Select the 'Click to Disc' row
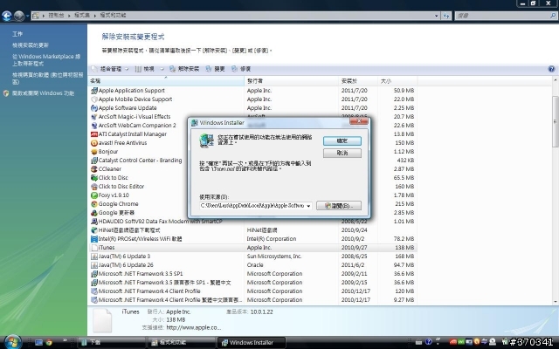The image size is (559, 349). (x=252, y=178)
